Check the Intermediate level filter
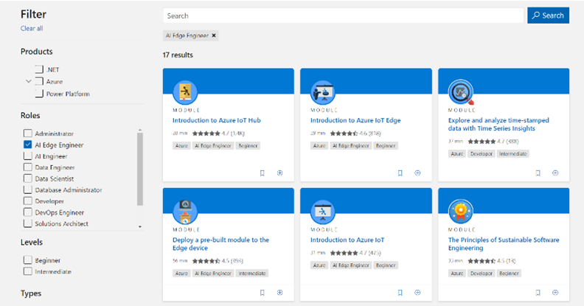The height and width of the screenshot is (306, 584). click(27, 271)
